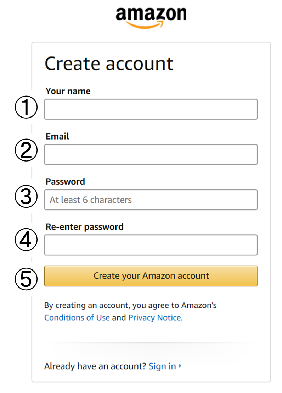282x393 pixels.
Task: Click the Your name label
Action: tap(68, 91)
